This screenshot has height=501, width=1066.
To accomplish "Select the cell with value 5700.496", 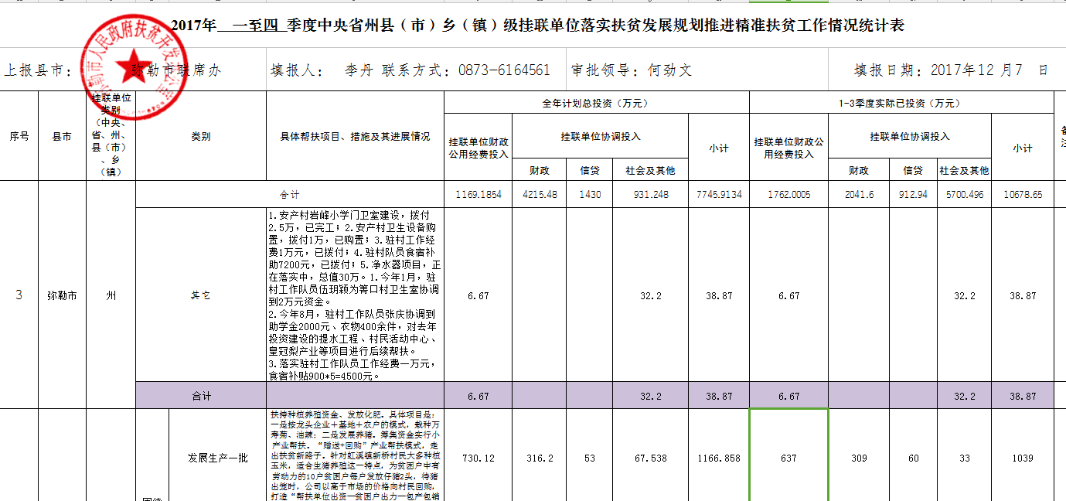I will (x=963, y=195).
